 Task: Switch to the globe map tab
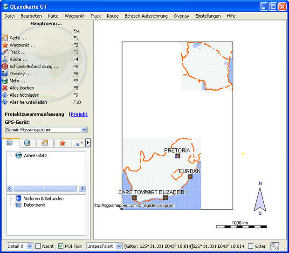[x=27, y=143]
